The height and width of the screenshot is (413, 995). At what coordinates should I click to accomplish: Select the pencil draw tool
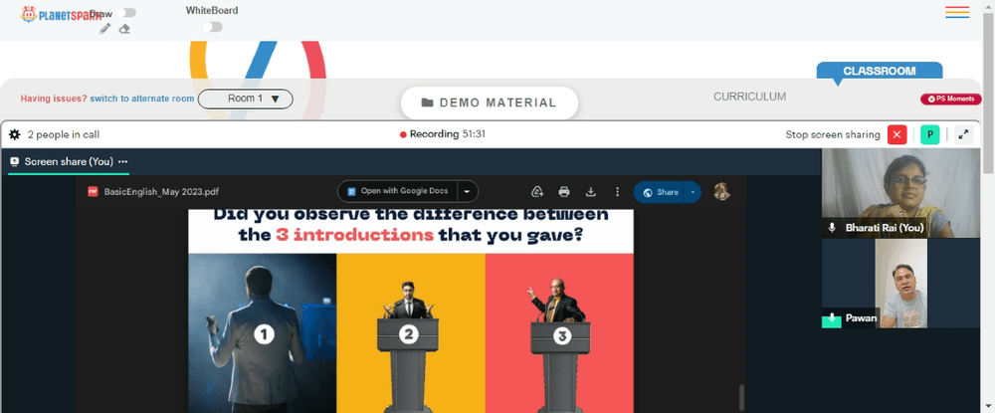pos(105,29)
